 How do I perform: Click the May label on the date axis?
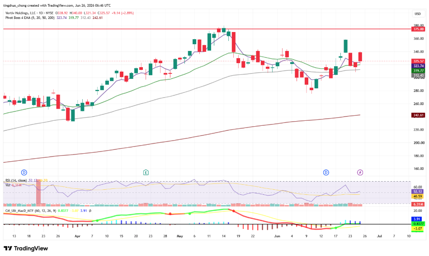[x=180, y=236]
